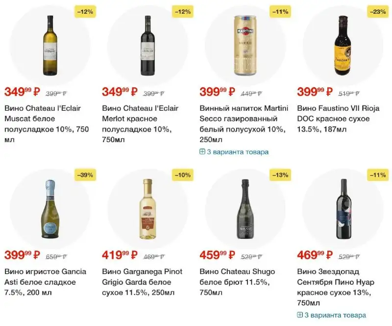This screenshot has width=392, height=326.
Task: Click the −39% discount badge
Action: (85, 175)
